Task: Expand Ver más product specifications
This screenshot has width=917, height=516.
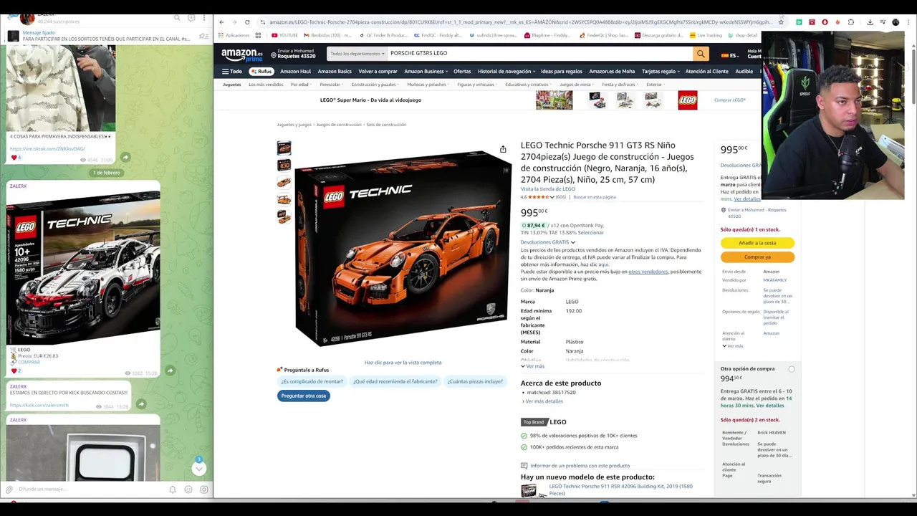Action: pos(532,366)
